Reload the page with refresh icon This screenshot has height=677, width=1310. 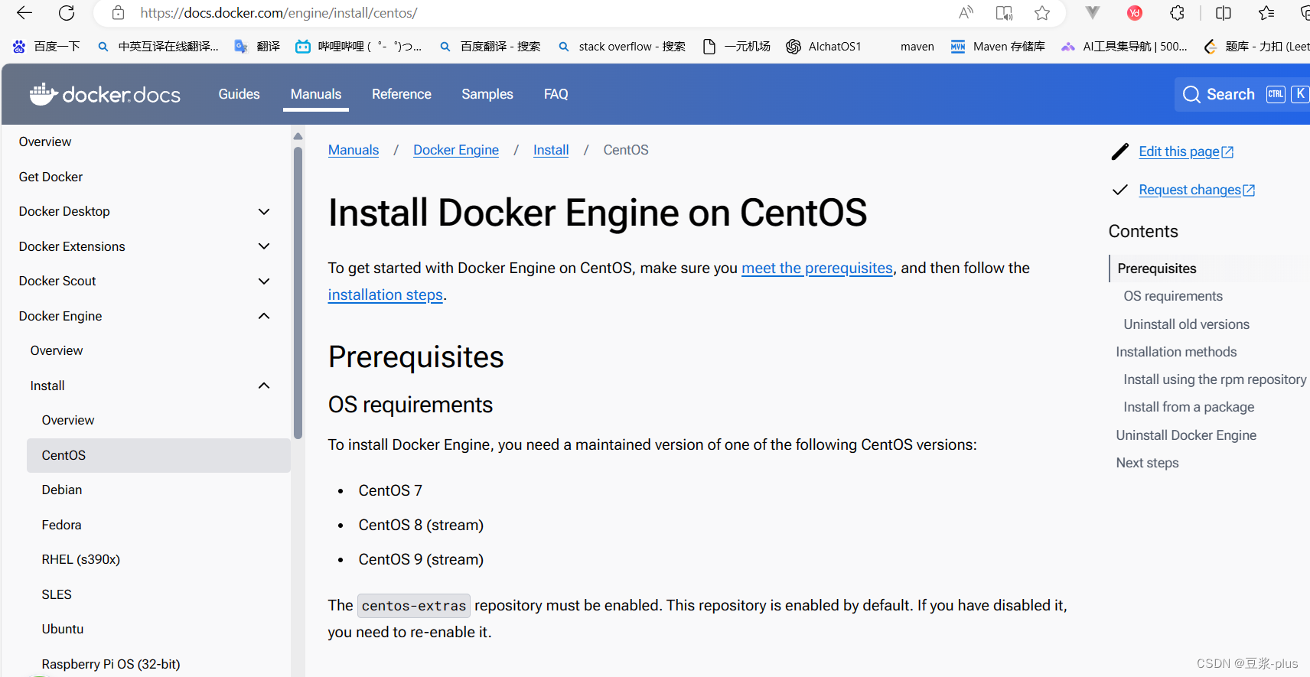pyautogui.click(x=67, y=13)
